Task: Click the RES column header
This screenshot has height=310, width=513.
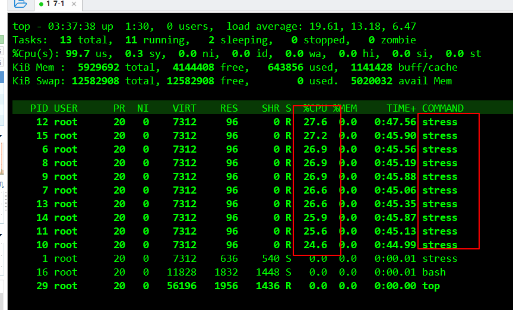Action: [229, 108]
